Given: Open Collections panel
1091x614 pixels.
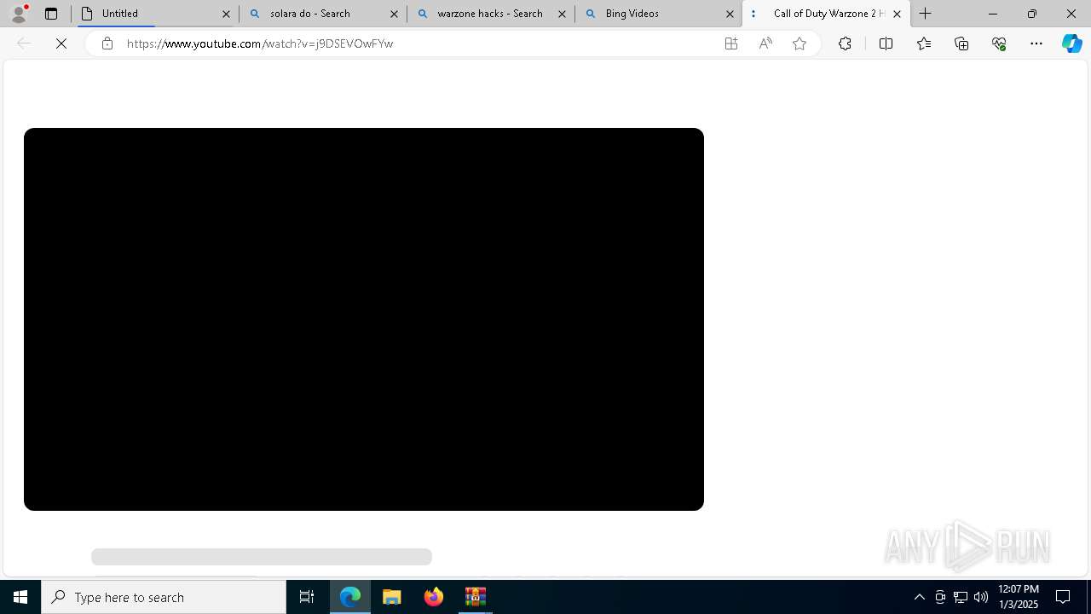Looking at the screenshot, I should coord(961,43).
